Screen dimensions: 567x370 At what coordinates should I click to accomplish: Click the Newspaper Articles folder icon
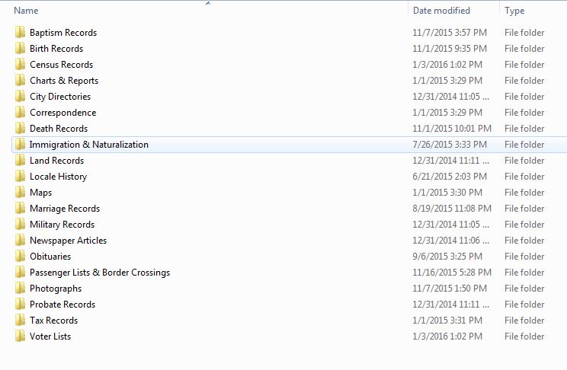tap(21, 241)
